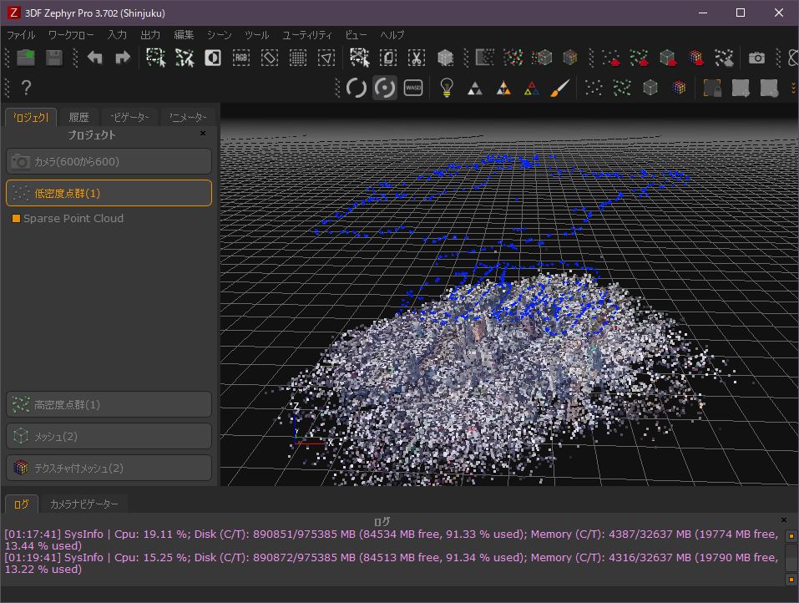Toggle scene lighting with the lightbulb icon
This screenshot has height=603, width=799.
click(447, 87)
